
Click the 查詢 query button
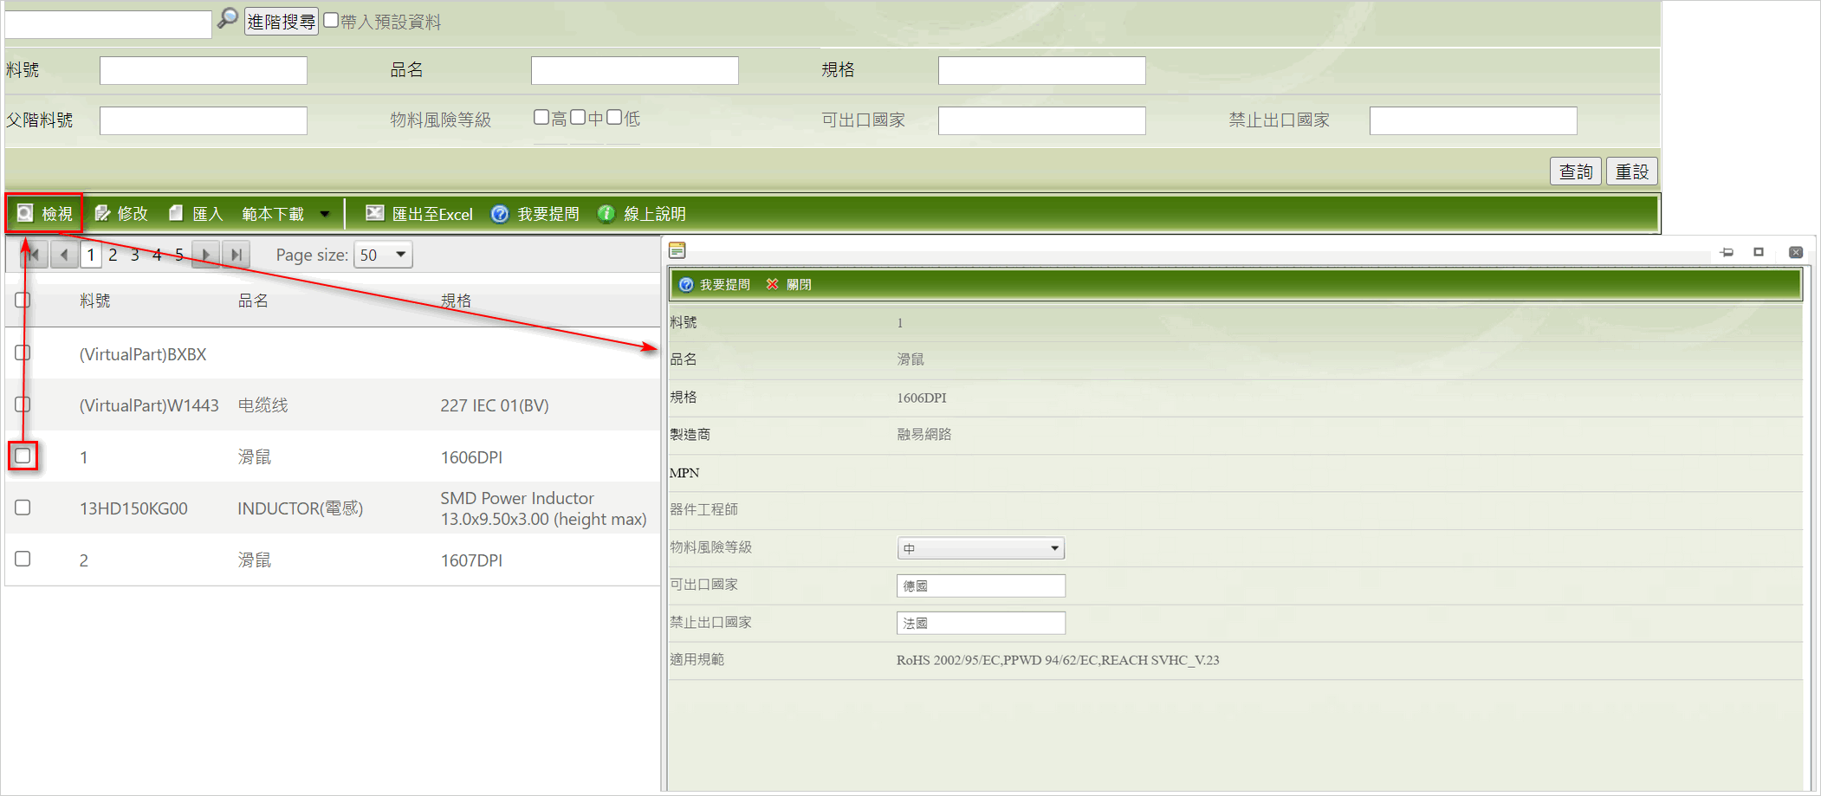click(1575, 171)
